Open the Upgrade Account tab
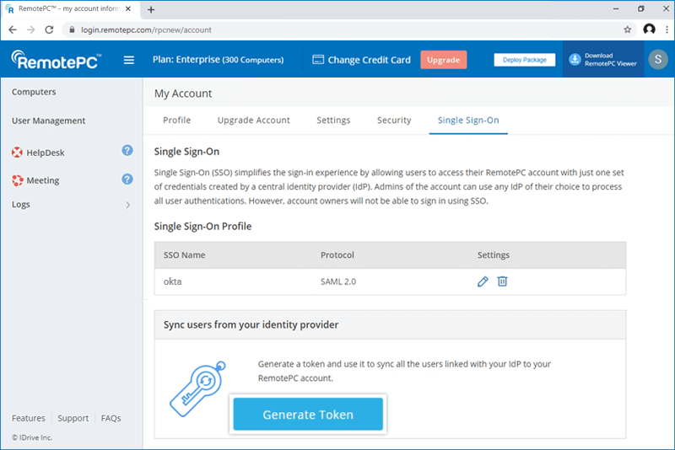The width and height of the screenshot is (675, 450). (x=253, y=121)
